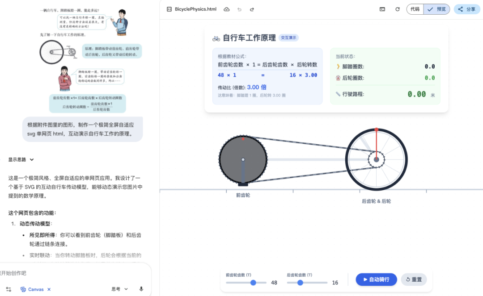Open the picture-in-picture preview icon
The height and width of the screenshot is (296, 483).
pos(382,9)
